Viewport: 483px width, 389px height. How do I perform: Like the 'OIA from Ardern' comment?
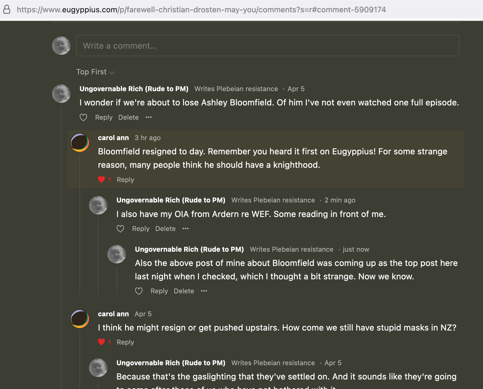click(x=120, y=229)
